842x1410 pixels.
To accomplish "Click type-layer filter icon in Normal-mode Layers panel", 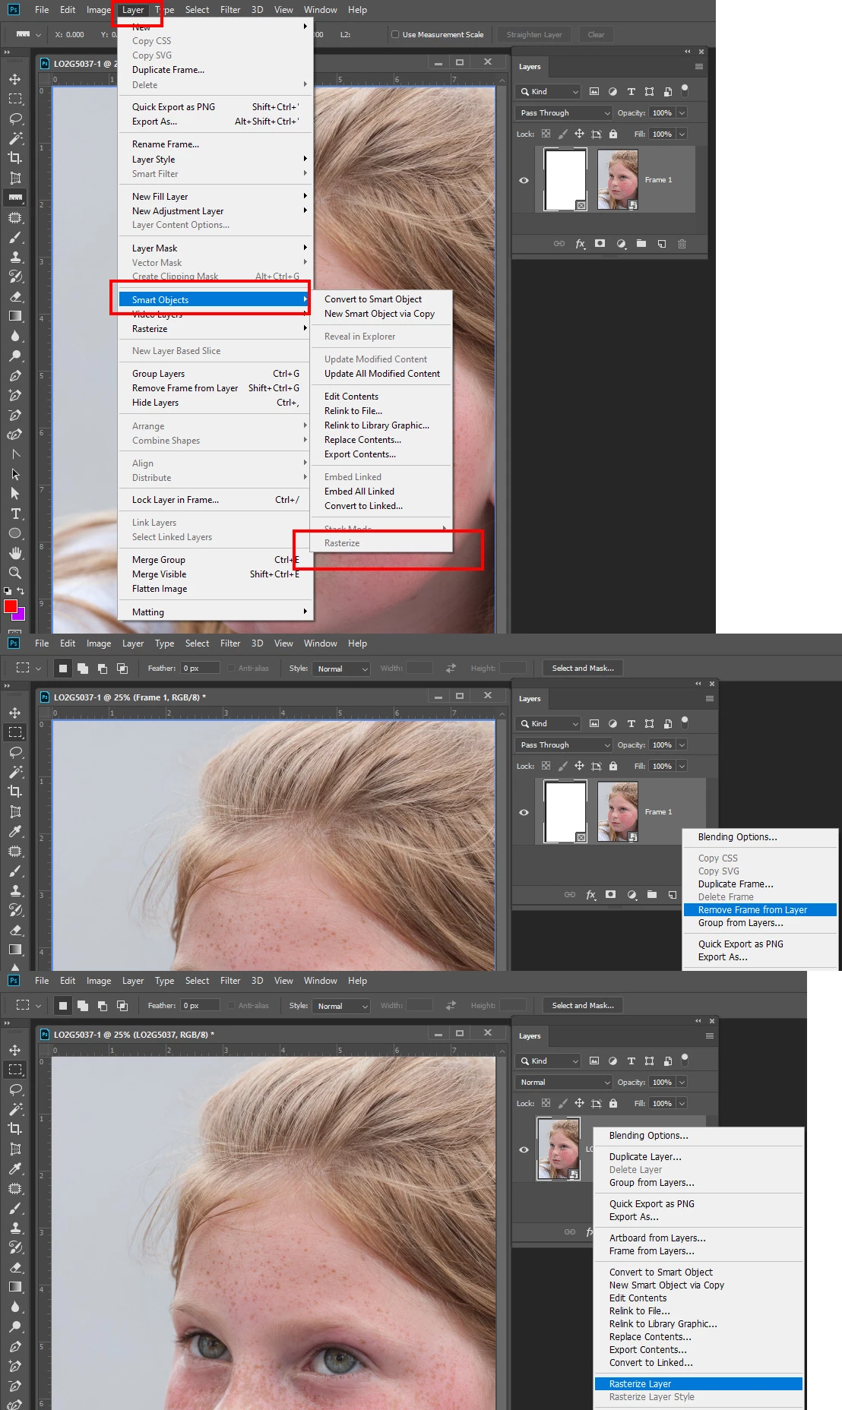I will 631,1061.
